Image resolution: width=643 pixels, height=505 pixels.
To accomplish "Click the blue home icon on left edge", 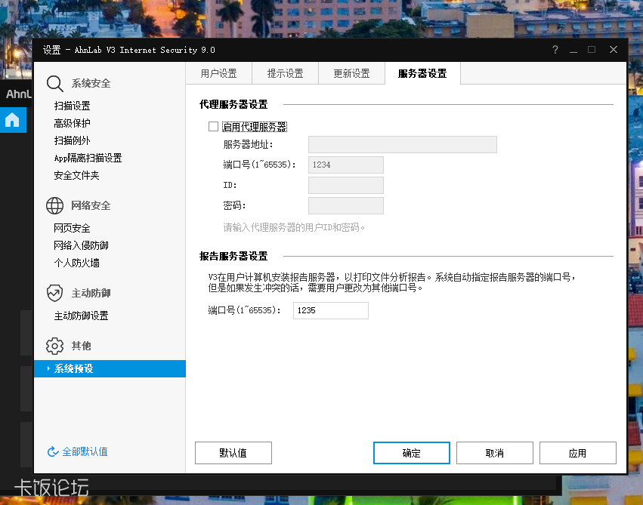I will (x=14, y=120).
